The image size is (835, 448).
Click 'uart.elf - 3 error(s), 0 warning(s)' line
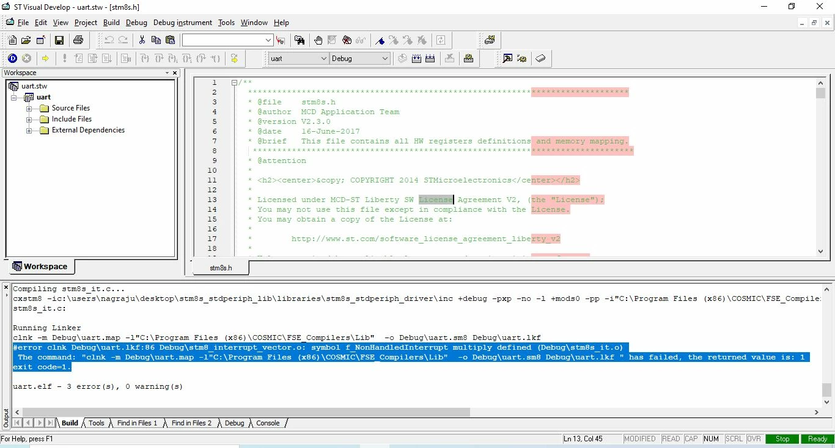[x=98, y=386]
